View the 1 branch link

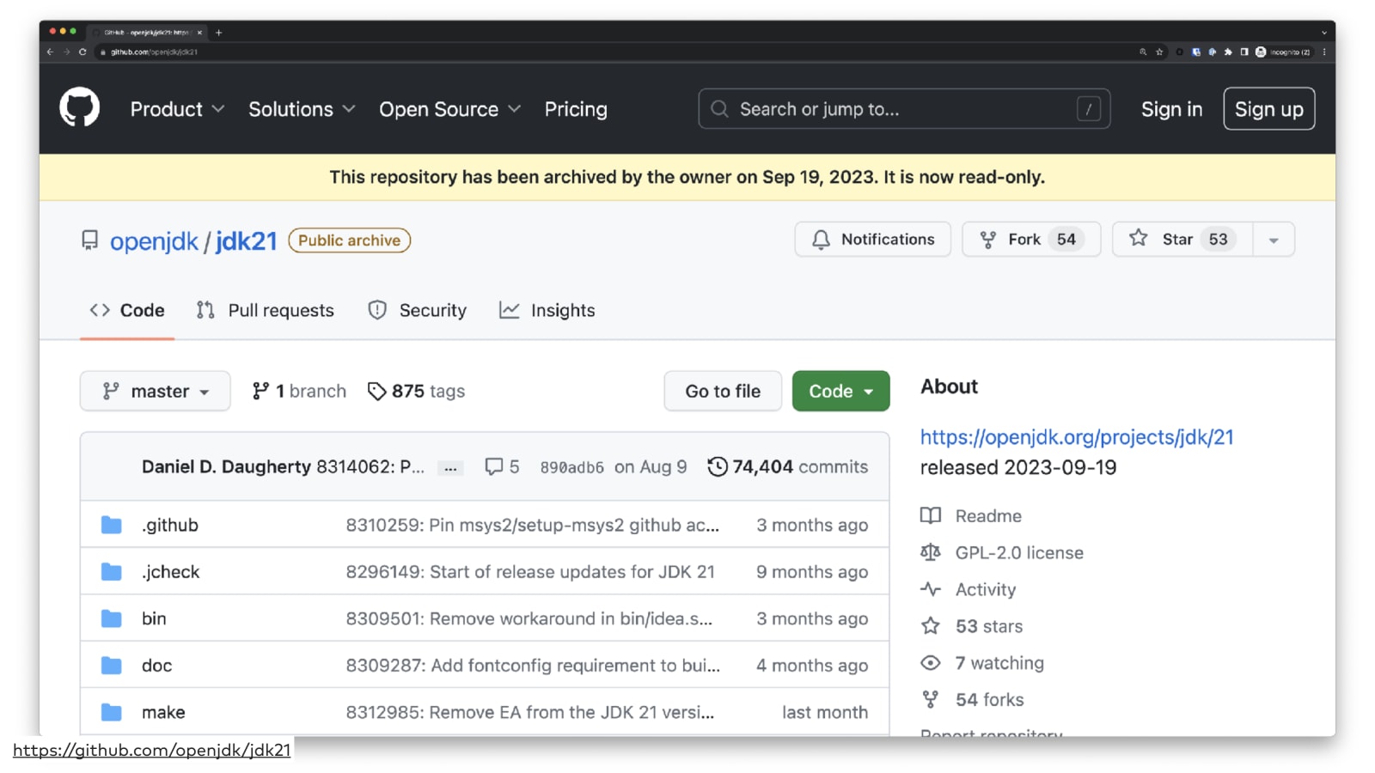299,391
